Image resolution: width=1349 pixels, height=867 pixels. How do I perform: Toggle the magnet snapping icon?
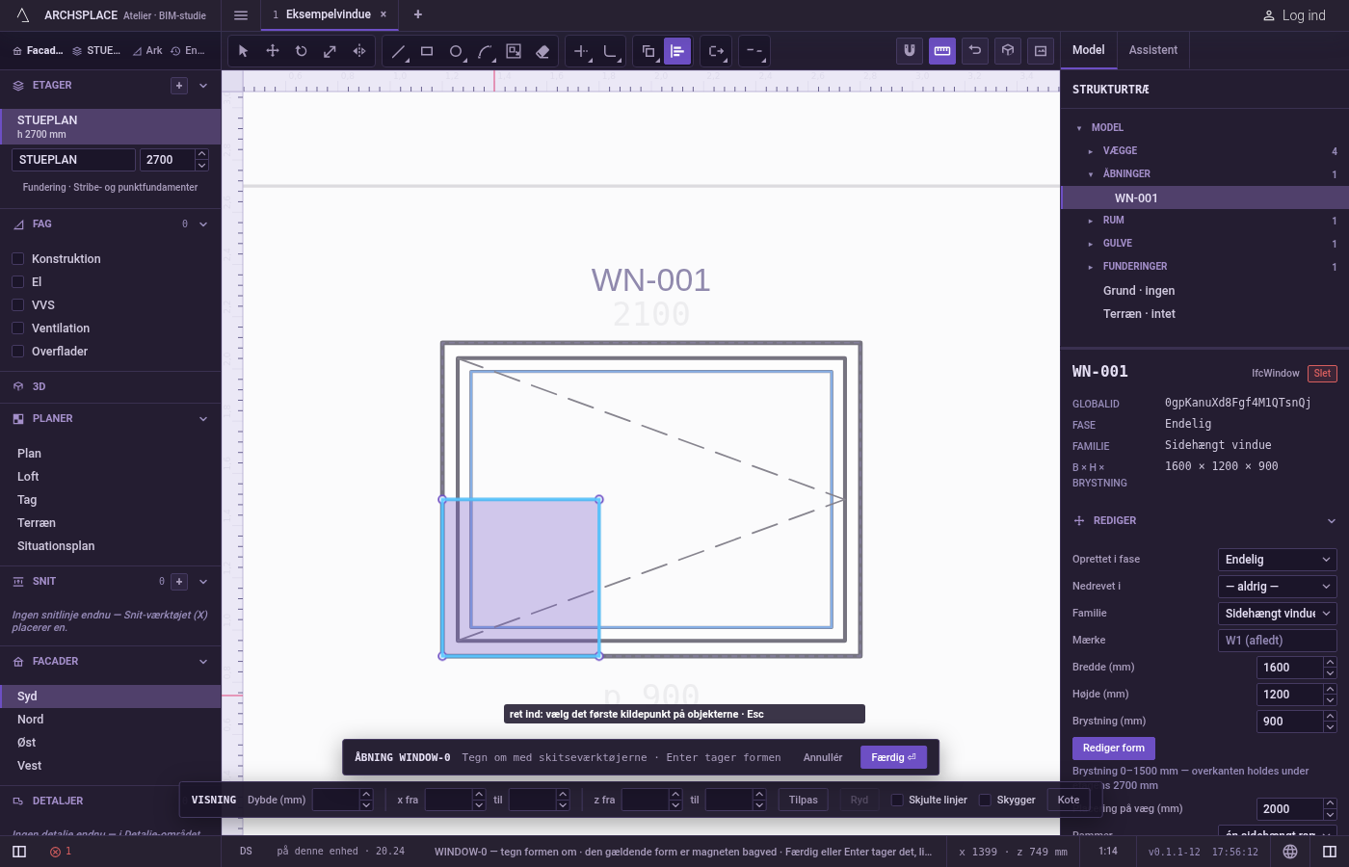(910, 51)
